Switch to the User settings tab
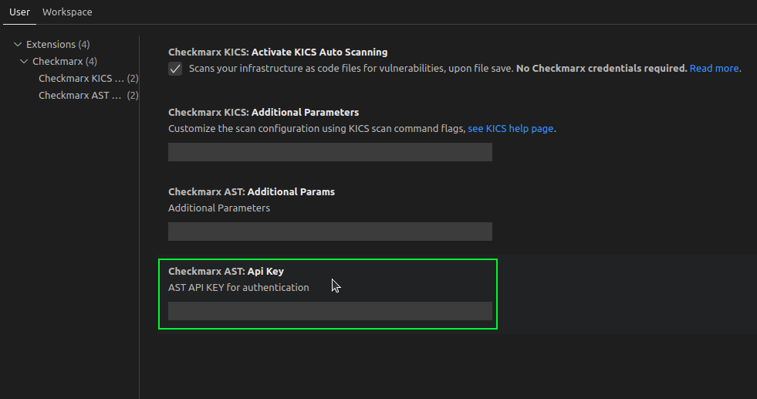 [19, 12]
